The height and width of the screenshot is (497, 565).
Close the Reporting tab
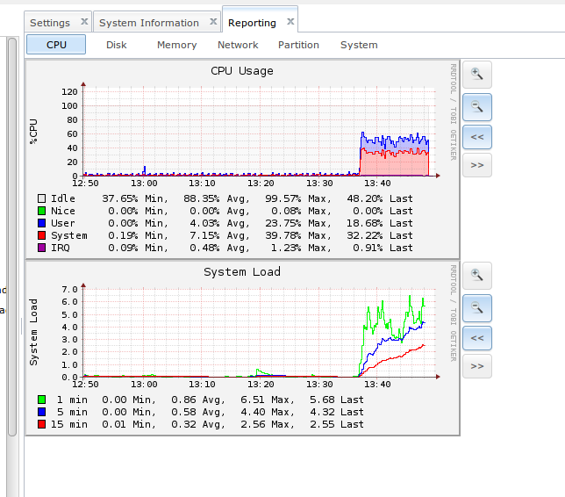pos(290,22)
